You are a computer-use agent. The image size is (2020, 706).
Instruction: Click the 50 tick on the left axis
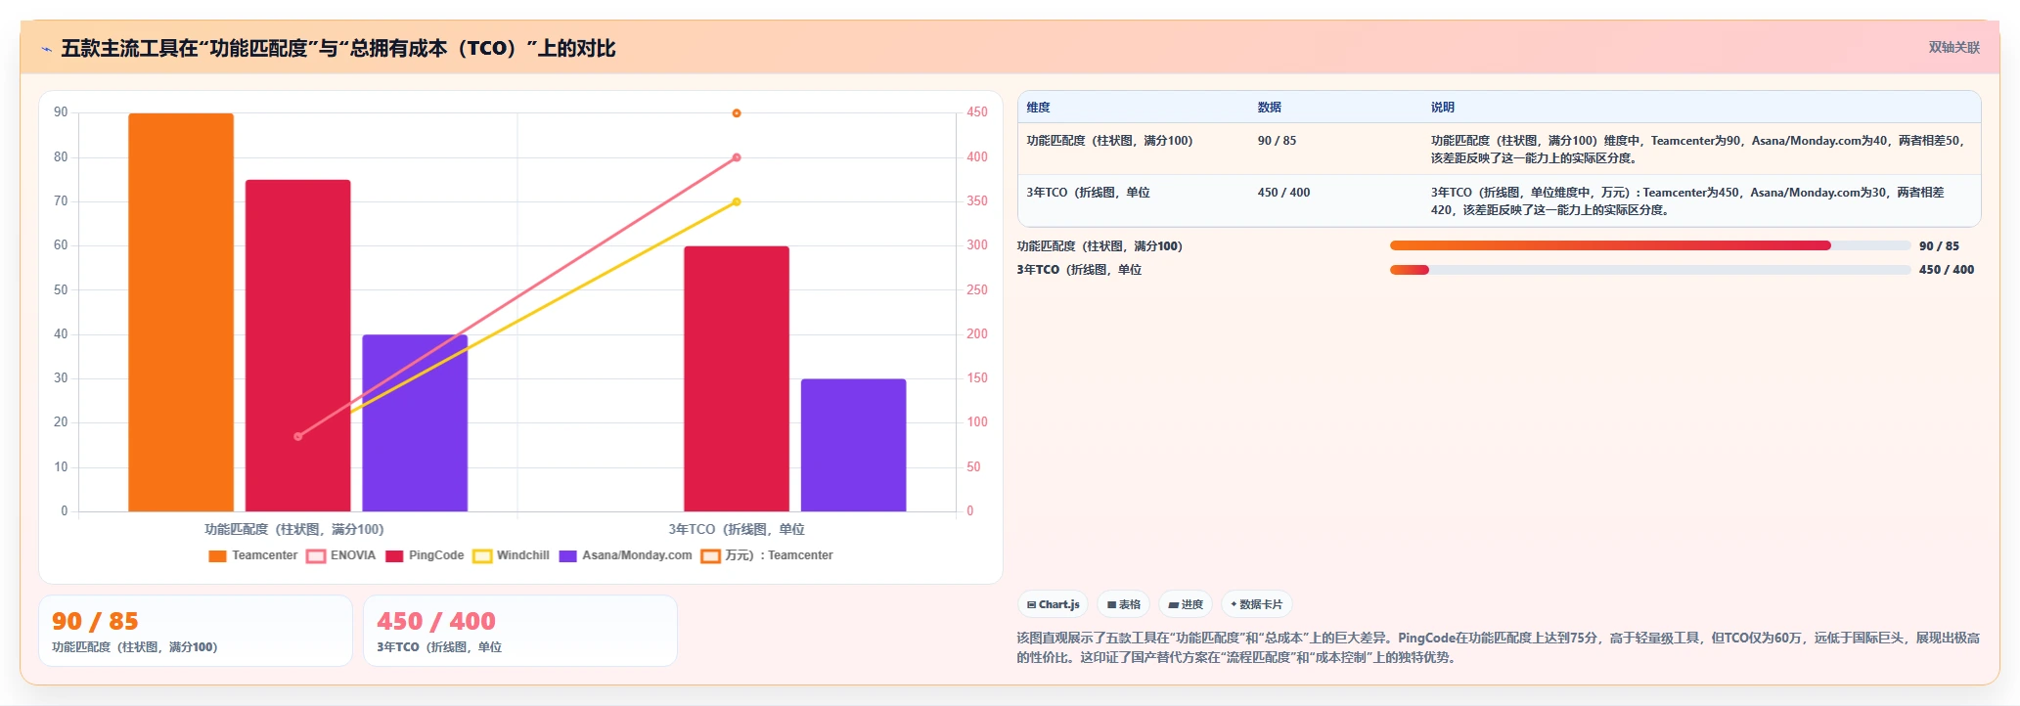(x=61, y=290)
